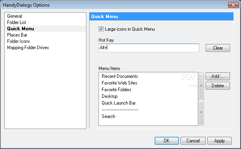Click Add... to add a menu item
Image resolution: width=241 pixels, height=149 pixels.
[218, 76]
